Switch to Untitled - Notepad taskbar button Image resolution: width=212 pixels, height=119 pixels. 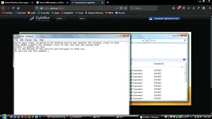click(150, 117)
